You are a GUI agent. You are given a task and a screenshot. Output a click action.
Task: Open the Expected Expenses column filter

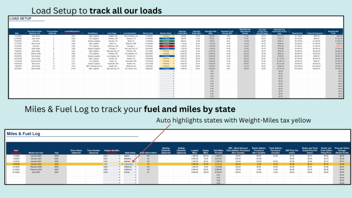pyautogui.click(x=324, y=33)
